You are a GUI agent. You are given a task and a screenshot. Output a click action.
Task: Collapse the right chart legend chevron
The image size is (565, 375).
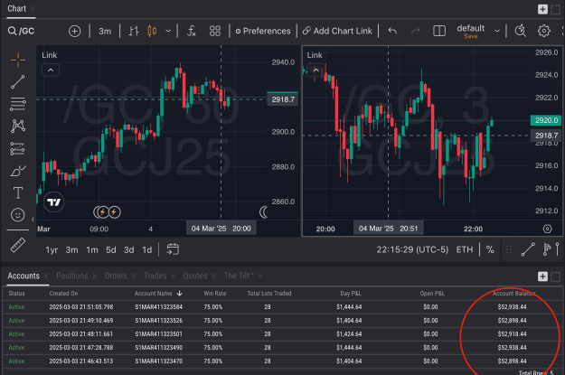(316, 70)
